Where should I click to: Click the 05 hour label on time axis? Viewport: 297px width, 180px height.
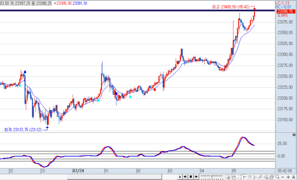pos(234,171)
